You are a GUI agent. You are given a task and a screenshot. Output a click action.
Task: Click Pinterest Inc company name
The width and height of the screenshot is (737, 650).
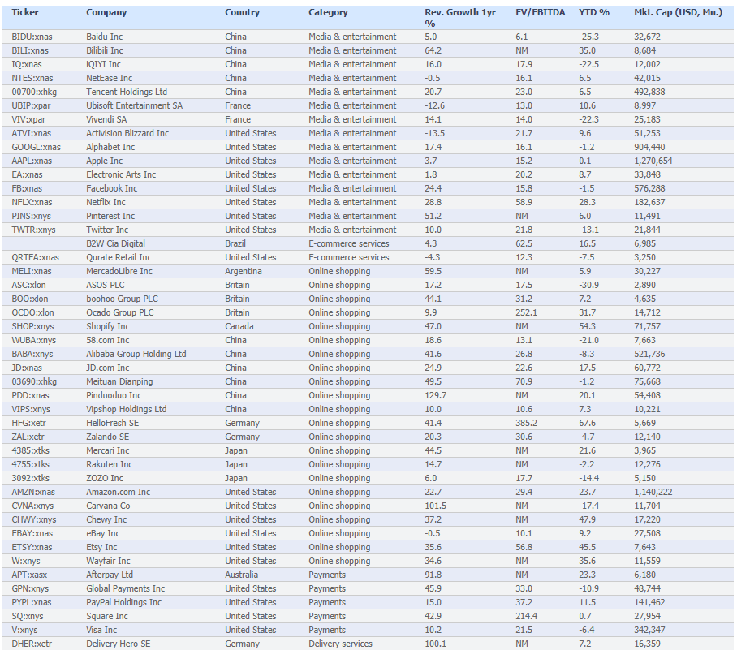(110, 216)
